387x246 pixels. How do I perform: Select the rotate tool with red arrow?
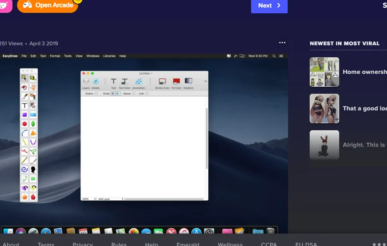click(x=25, y=87)
